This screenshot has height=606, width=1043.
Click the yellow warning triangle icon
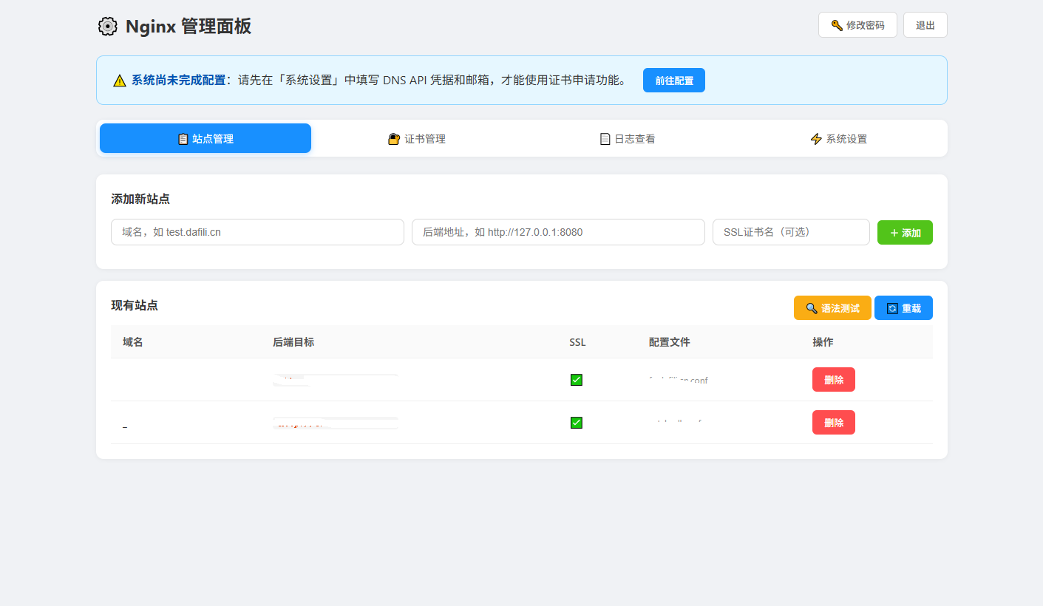[x=120, y=81]
